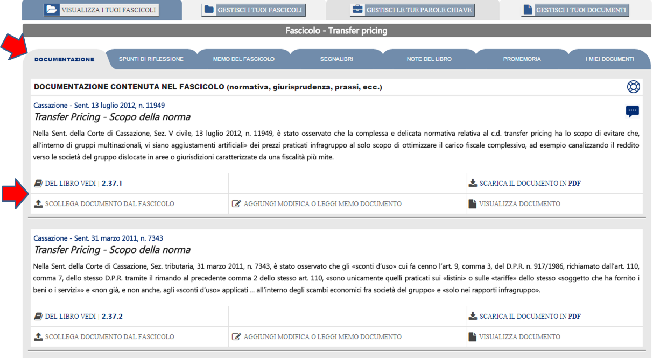Open Gestisci i tuoi fascicoli
The width and height of the screenshot is (653, 358).
[x=254, y=10]
